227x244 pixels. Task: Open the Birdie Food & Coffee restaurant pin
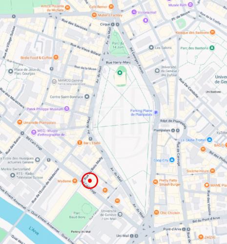point(56,57)
